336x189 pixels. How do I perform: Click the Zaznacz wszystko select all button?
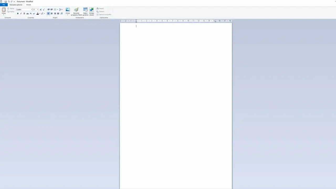tap(104, 14)
